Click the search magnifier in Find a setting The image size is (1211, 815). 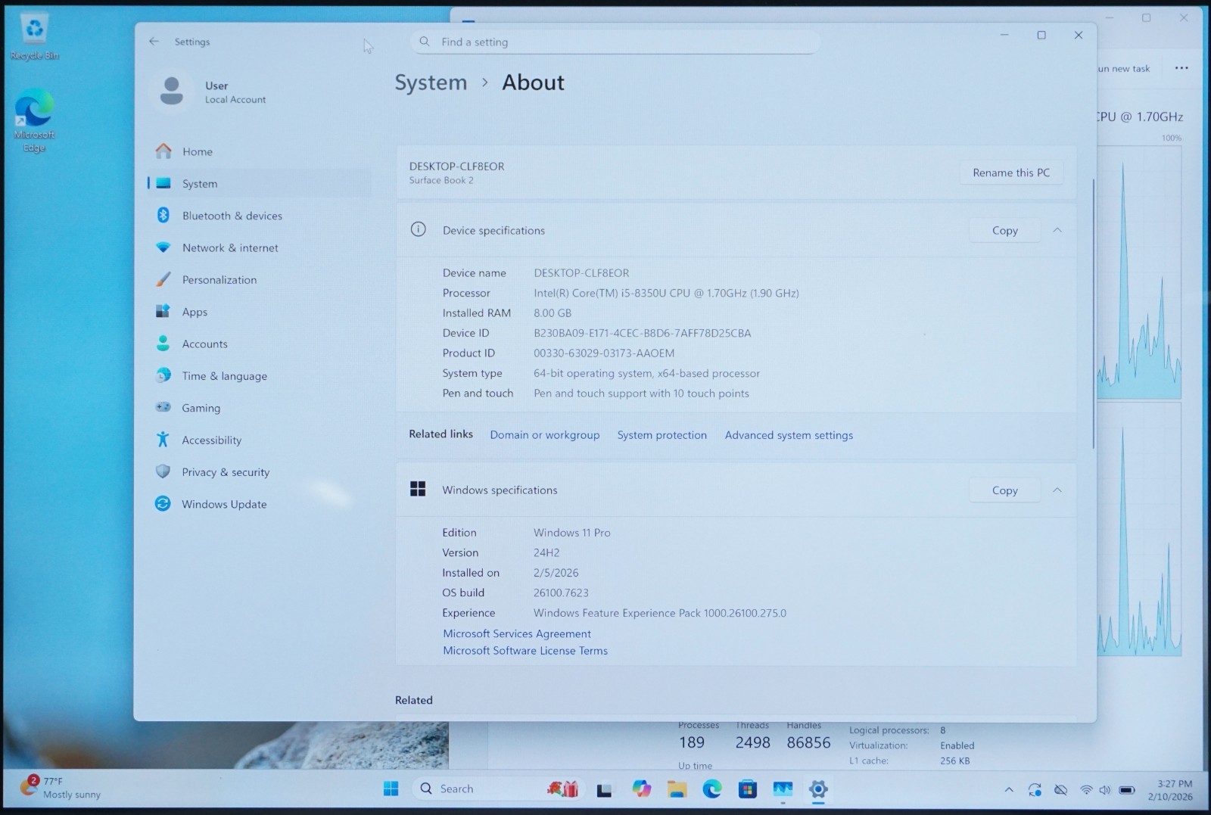tap(425, 42)
